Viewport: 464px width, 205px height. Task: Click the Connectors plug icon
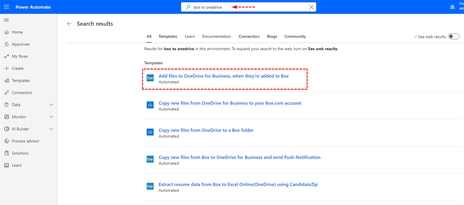click(6, 93)
